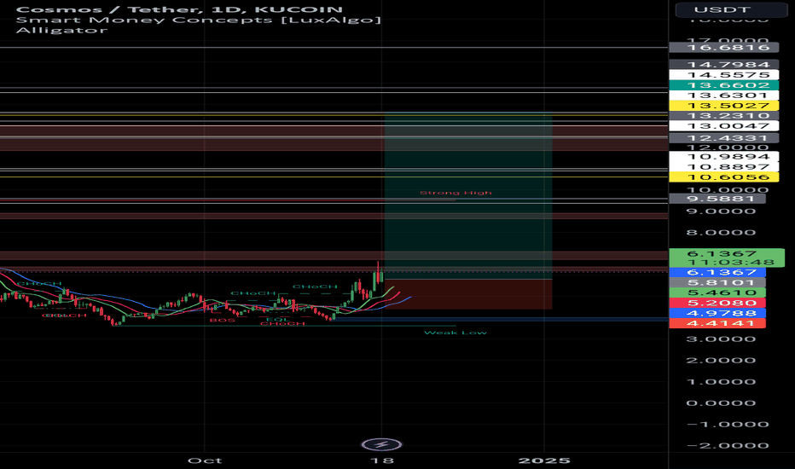Screen dimensions: 795x469
Task: Click the EQL structure label
Action: [x=277, y=320]
